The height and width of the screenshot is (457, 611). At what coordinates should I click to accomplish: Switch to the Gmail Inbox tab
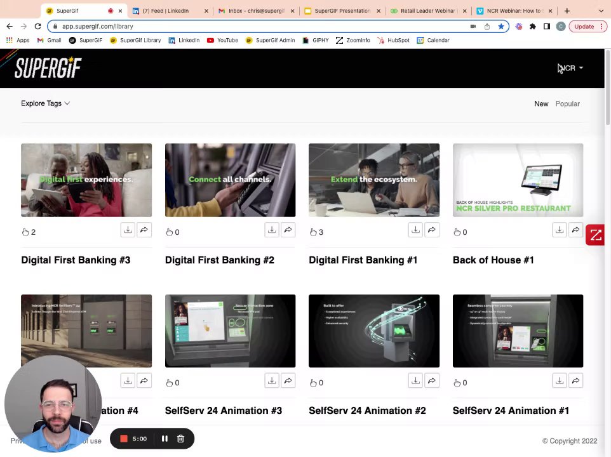point(257,11)
